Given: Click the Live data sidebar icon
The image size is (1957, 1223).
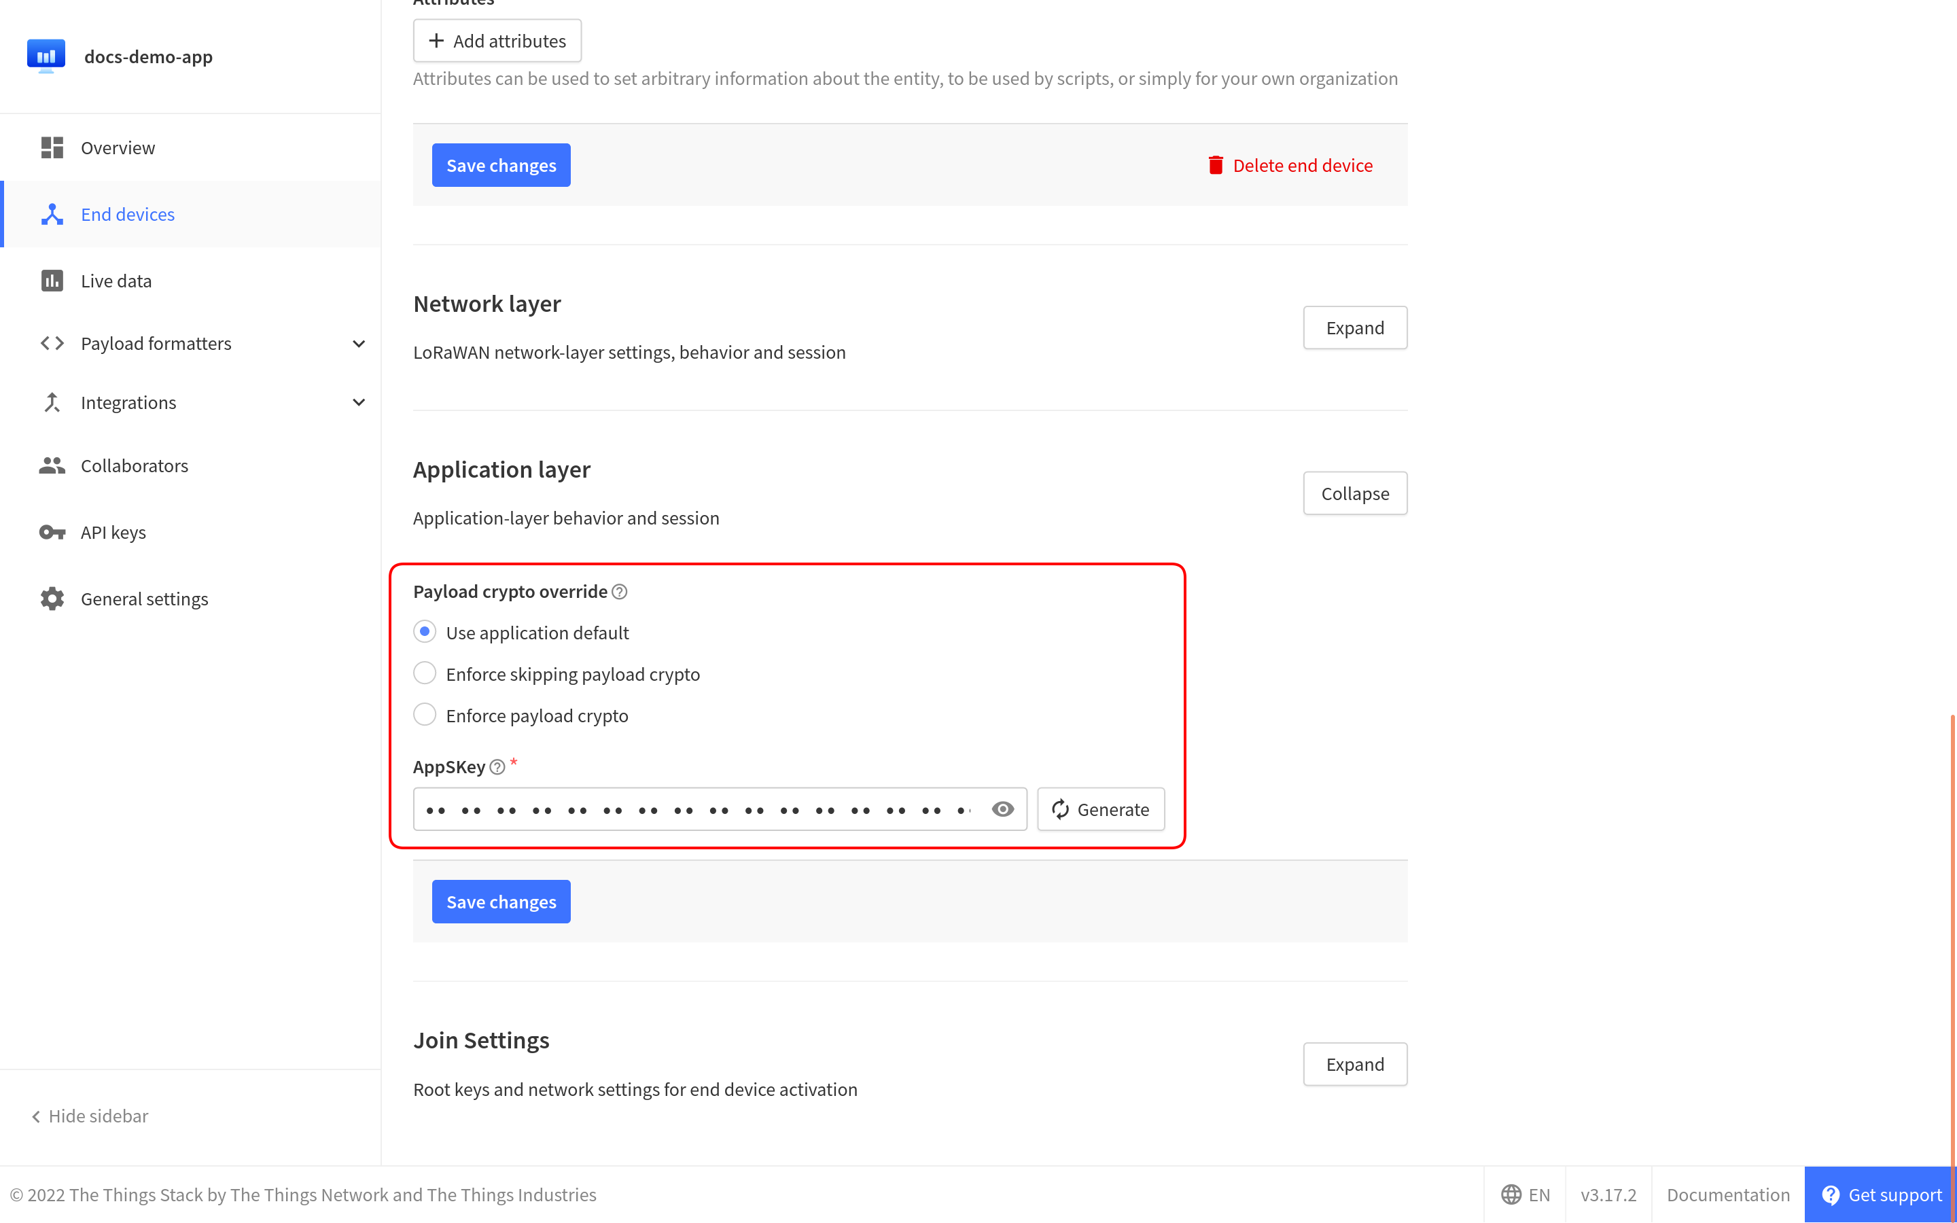Looking at the screenshot, I should tap(52, 281).
